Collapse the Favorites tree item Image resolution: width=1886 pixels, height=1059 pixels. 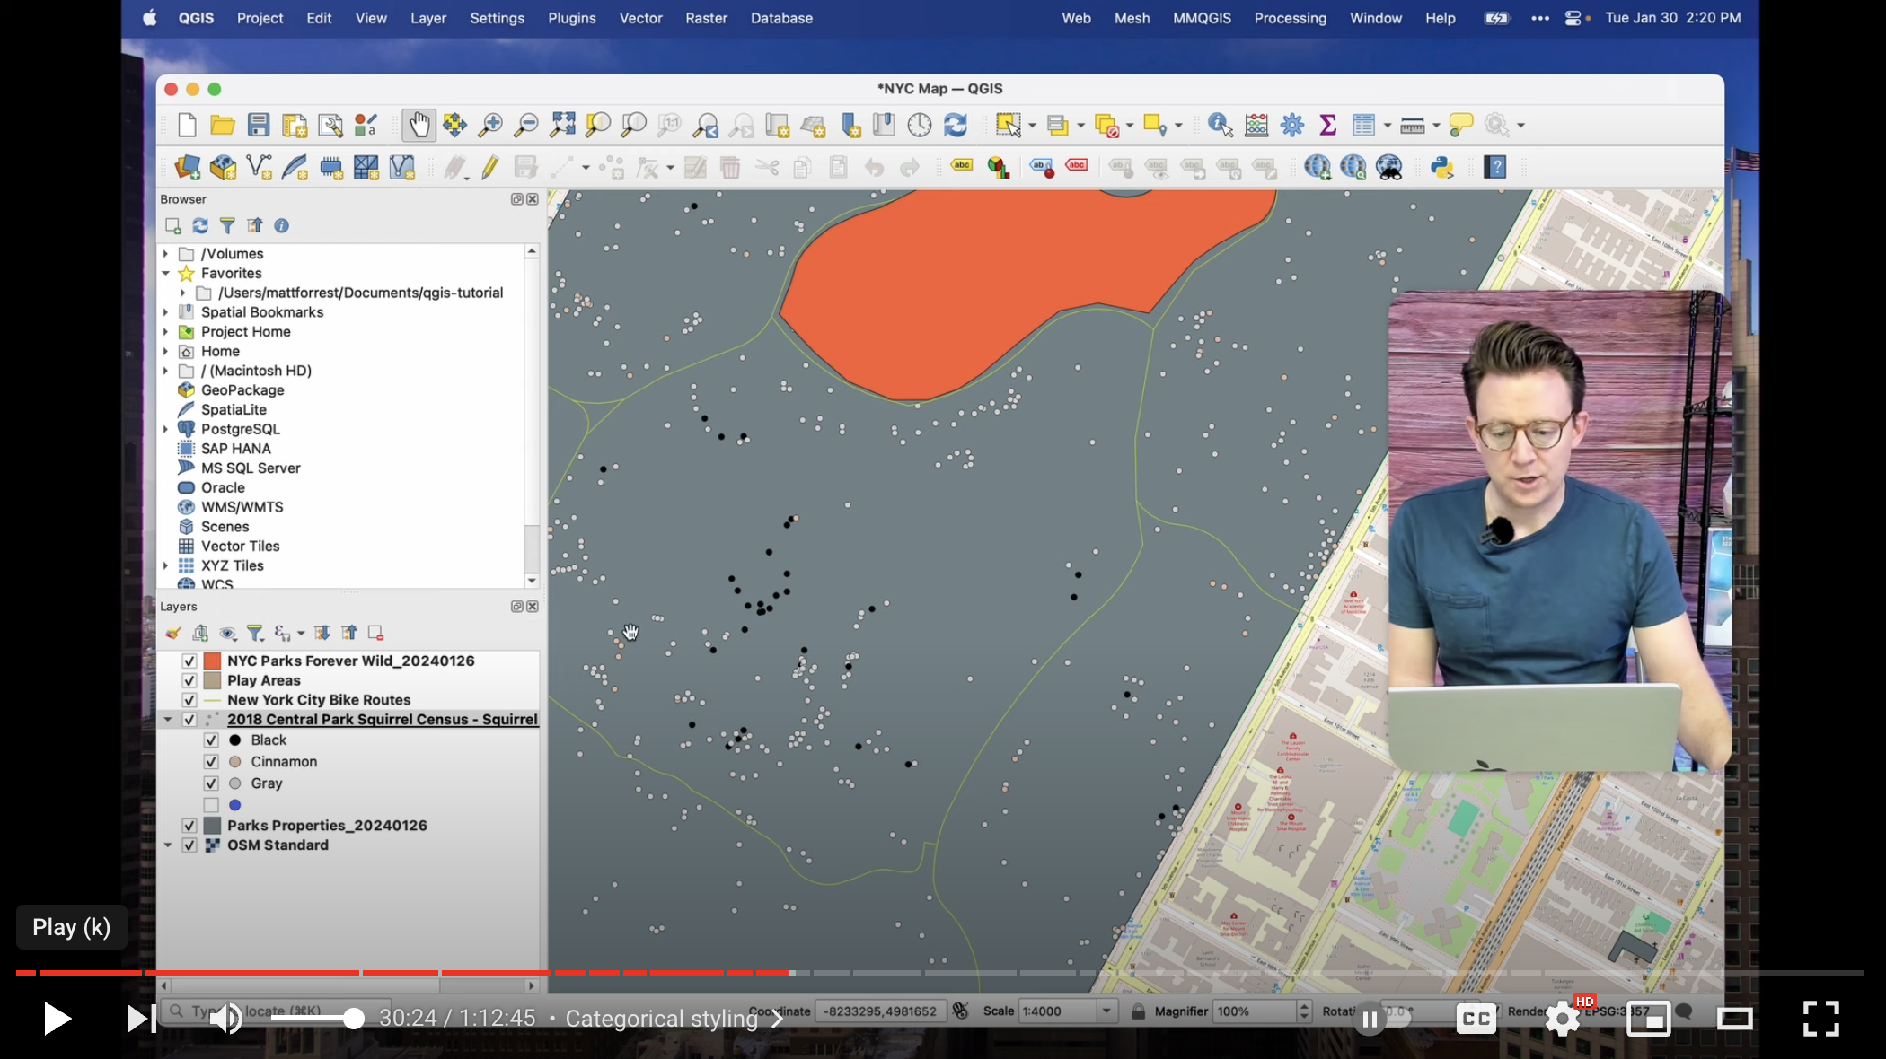tap(166, 274)
